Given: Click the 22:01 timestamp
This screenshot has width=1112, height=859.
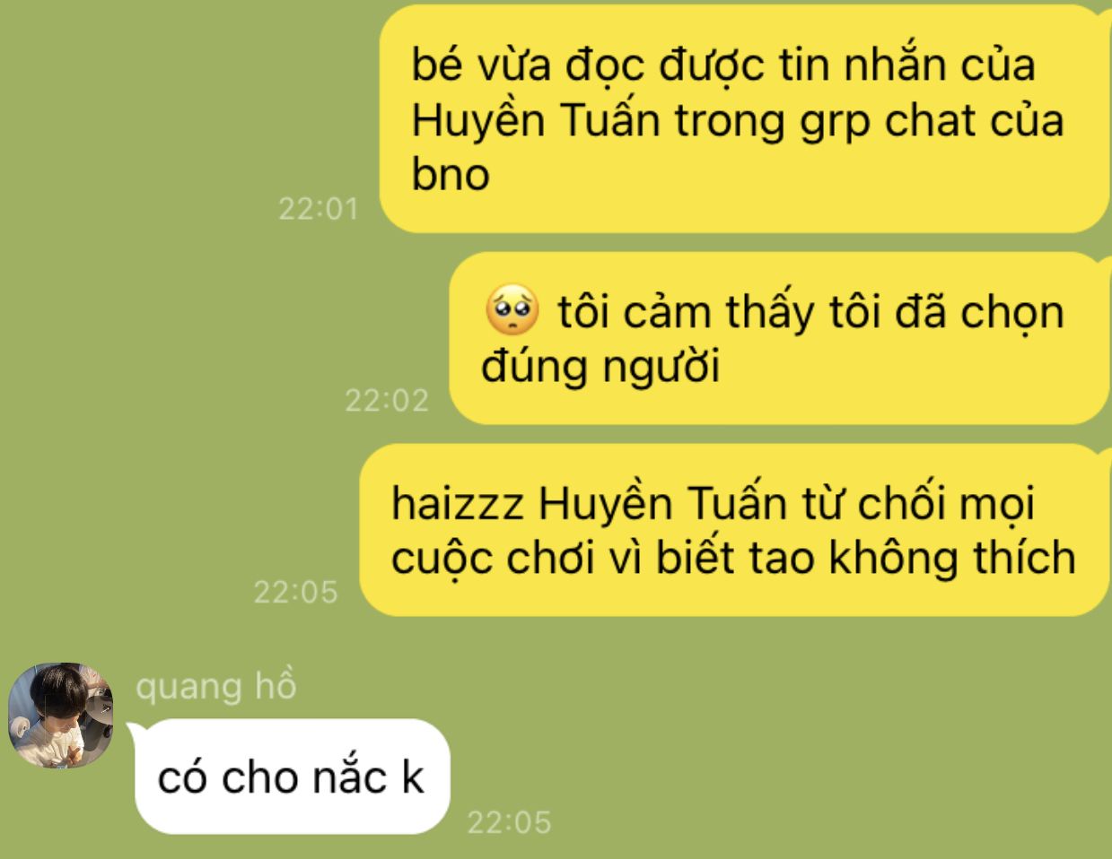Looking at the screenshot, I should pos(319,208).
